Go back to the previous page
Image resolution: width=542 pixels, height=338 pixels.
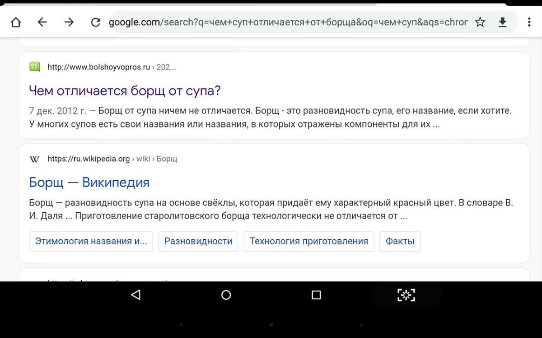42,22
